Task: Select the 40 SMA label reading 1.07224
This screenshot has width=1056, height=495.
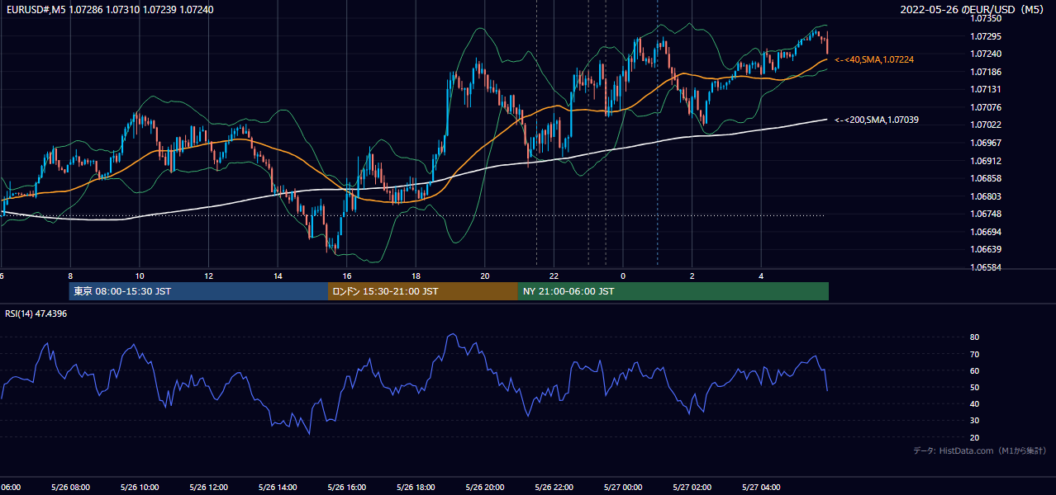Action: tap(874, 60)
